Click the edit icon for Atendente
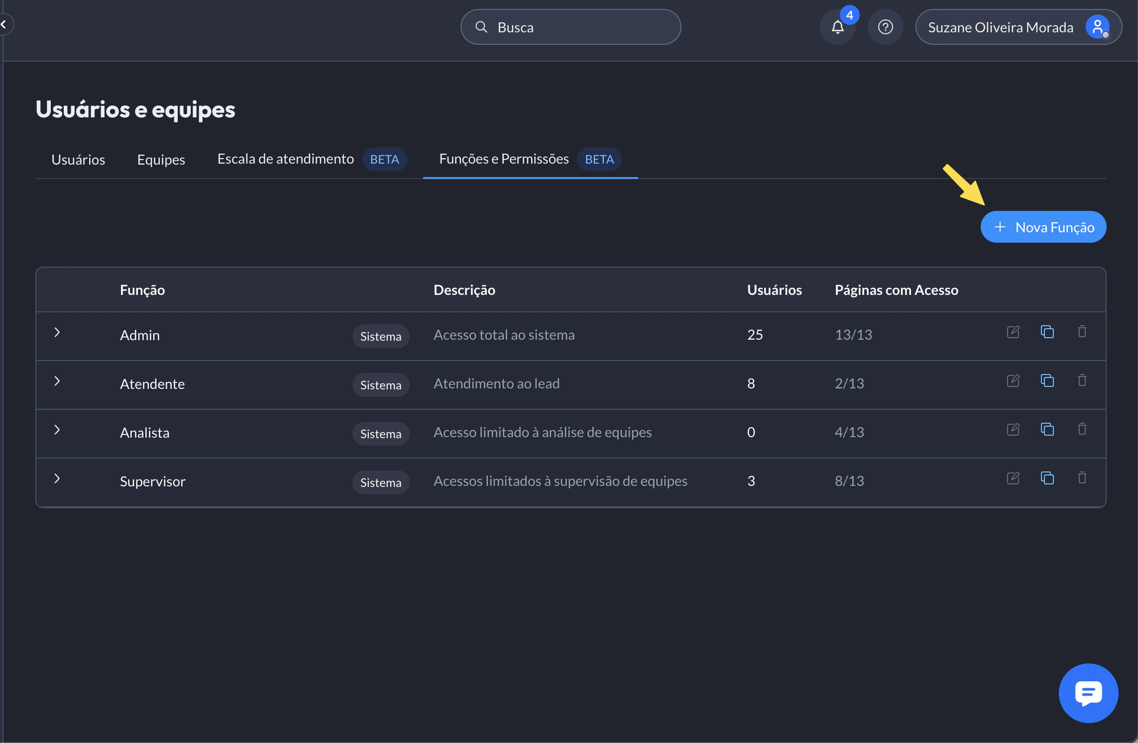This screenshot has height=743, width=1138. click(1013, 381)
